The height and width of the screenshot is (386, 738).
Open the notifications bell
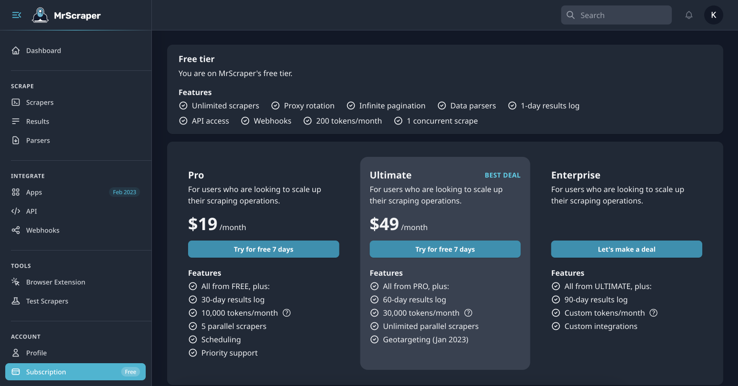coord(689,15)
